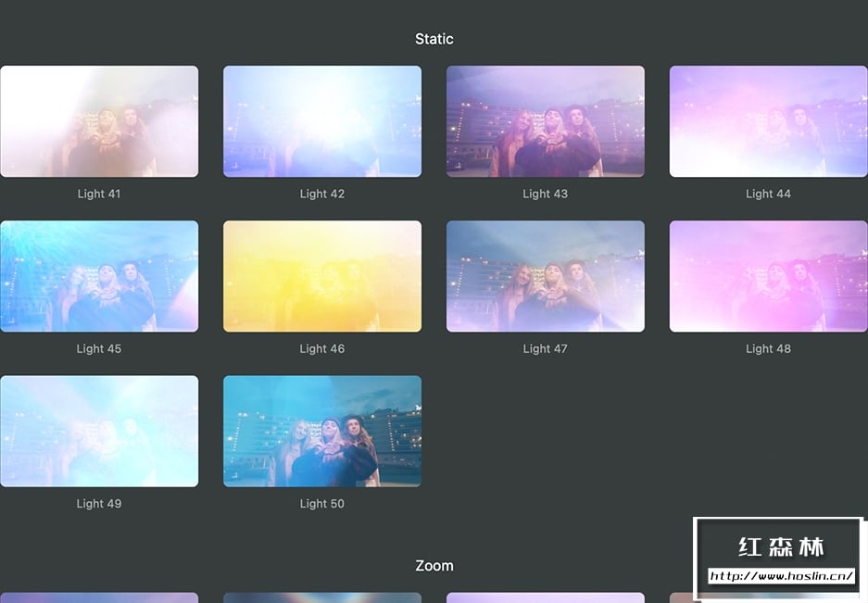Click the Light 44 caption label
The image size is (868, 603).
(x=768, y=194)
